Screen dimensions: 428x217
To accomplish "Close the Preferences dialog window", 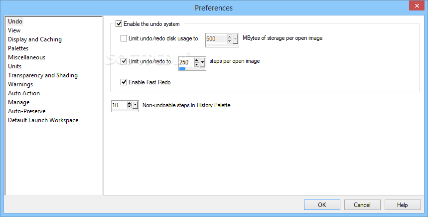I will click(417, 6).
